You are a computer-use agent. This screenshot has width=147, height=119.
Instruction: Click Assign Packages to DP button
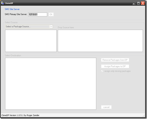coord(115,66)
